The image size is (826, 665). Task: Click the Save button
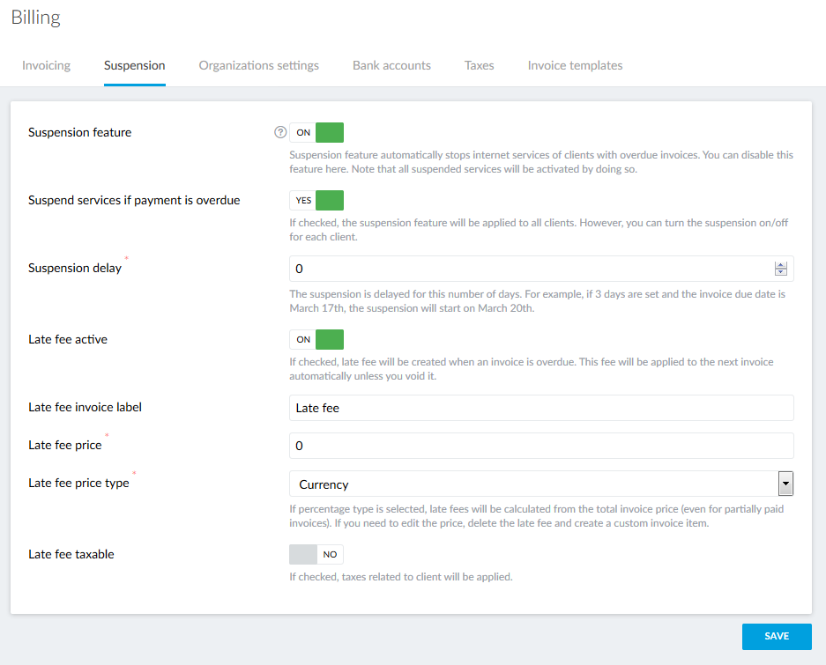[x=776, y=636]
